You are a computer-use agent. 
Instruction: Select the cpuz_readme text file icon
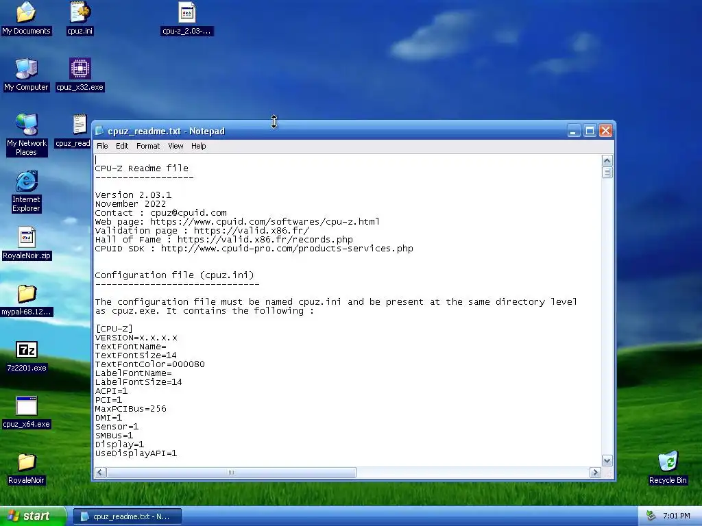(x=73, y=131)
